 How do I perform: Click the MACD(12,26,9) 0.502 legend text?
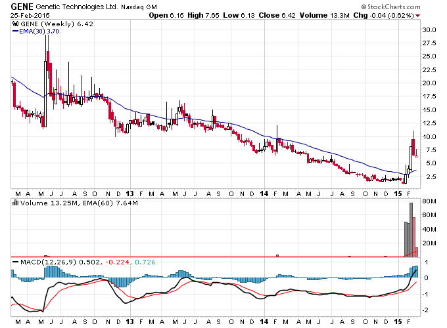coord(60,262)
